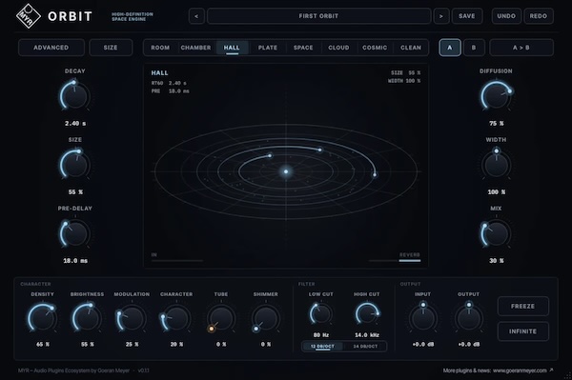
Task: Click the Size knob
Action: (x=74, y=165)
